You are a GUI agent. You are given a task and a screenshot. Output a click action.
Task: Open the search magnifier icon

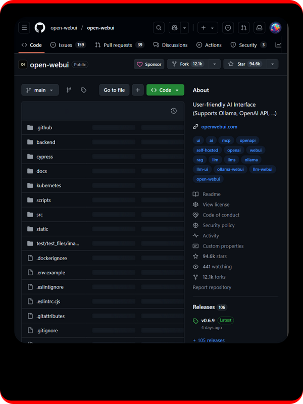[159, 28]
